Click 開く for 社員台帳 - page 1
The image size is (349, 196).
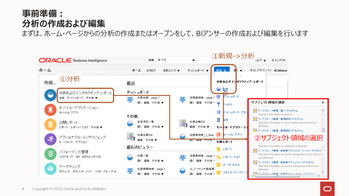click(x=140, y=103)
